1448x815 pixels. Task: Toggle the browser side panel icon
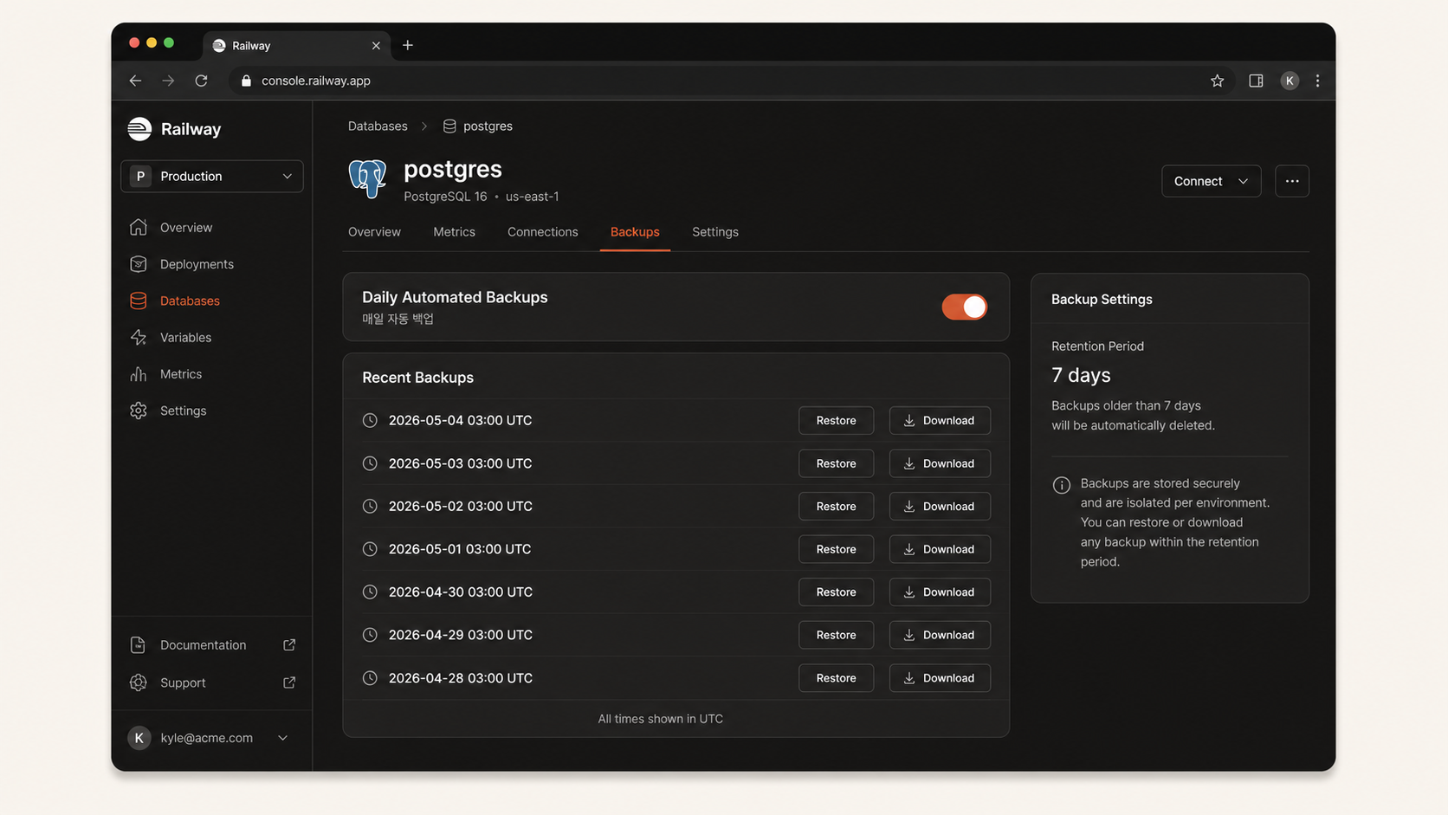tap(1256, 81)
